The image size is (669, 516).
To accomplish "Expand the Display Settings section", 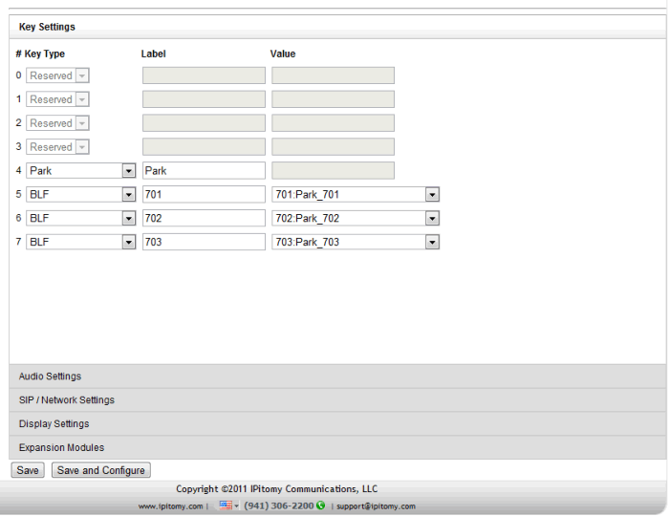I will 337,424.
